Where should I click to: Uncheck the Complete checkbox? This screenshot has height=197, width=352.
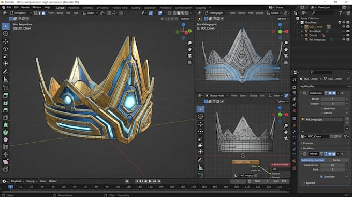coord(321,177)
